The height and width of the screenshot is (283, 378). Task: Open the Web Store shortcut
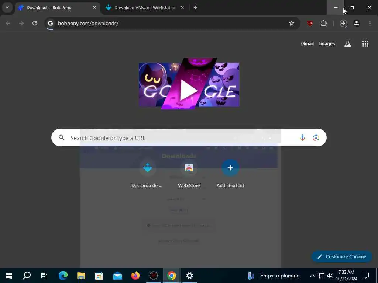pyautogui.click(x=189, y=174)
